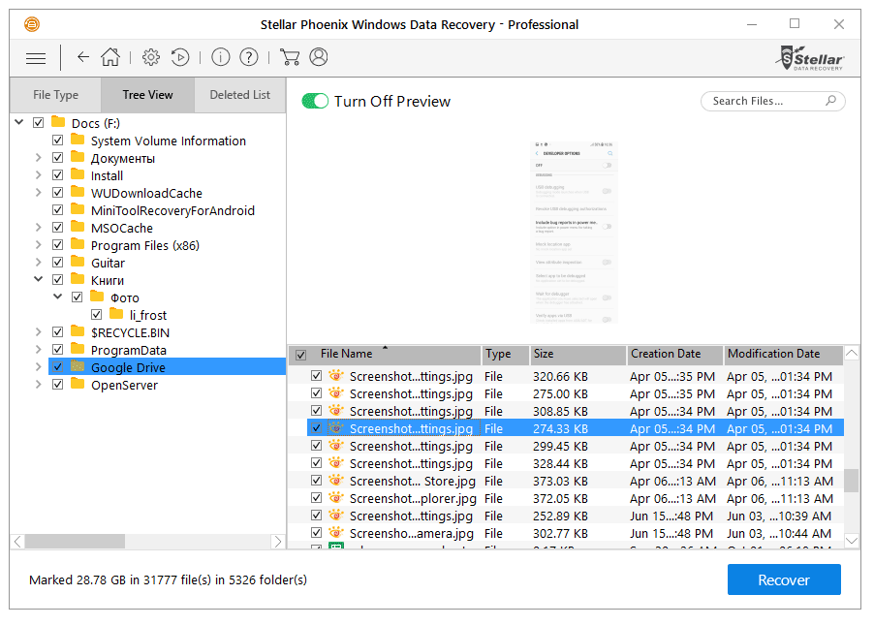
Task: Collapse the Docs (F:) tree node
Action: pos(19,121)
